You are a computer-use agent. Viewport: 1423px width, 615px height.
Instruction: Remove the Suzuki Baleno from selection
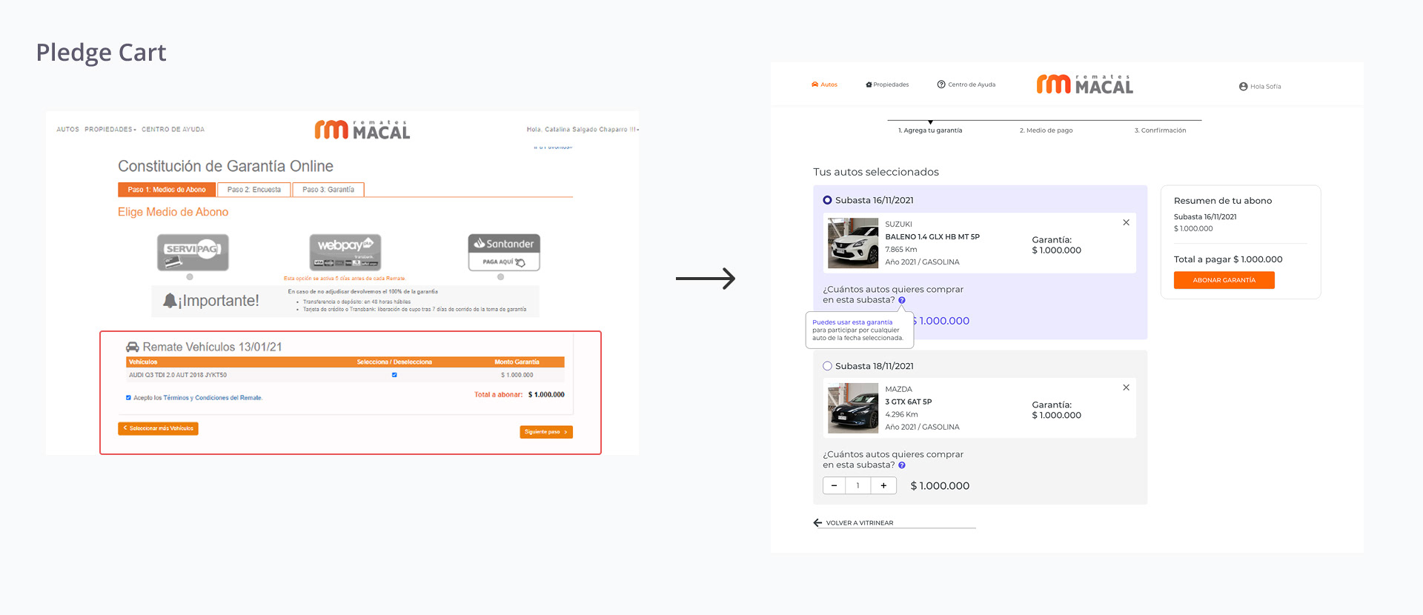1126,222
